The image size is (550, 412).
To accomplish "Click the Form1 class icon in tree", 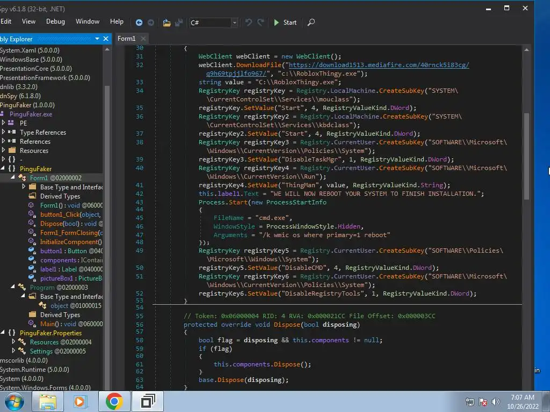I will click(22, 178).
